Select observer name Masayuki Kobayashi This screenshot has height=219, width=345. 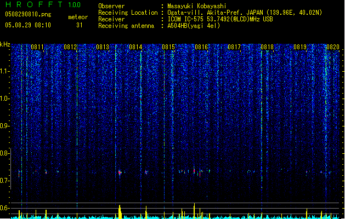pyautogui.click(x=196, y=6)
